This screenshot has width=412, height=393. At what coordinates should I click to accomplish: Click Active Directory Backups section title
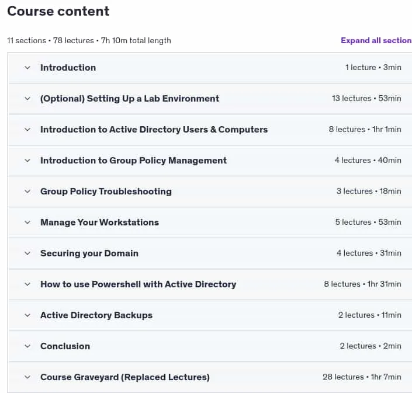coord(96,315)
